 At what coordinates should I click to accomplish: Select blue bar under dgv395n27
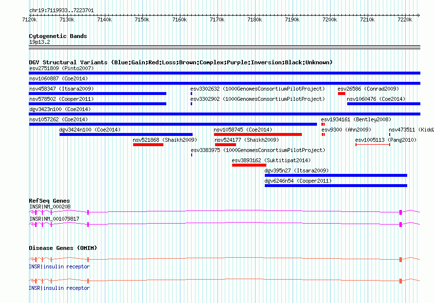click(336, 175)
